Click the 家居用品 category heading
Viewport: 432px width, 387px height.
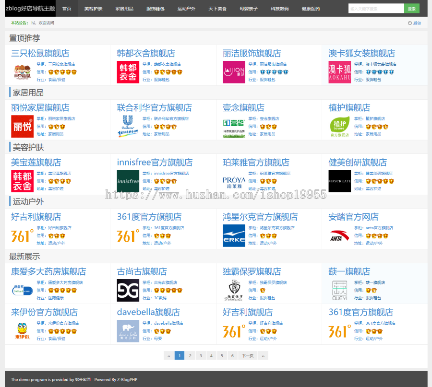click(28, 93)
